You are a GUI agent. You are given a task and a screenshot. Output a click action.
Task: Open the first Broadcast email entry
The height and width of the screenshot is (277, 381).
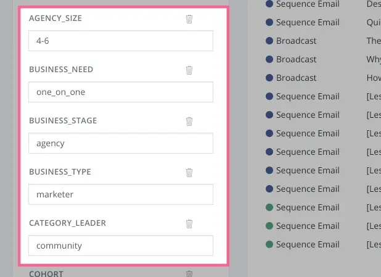(296, 41)
